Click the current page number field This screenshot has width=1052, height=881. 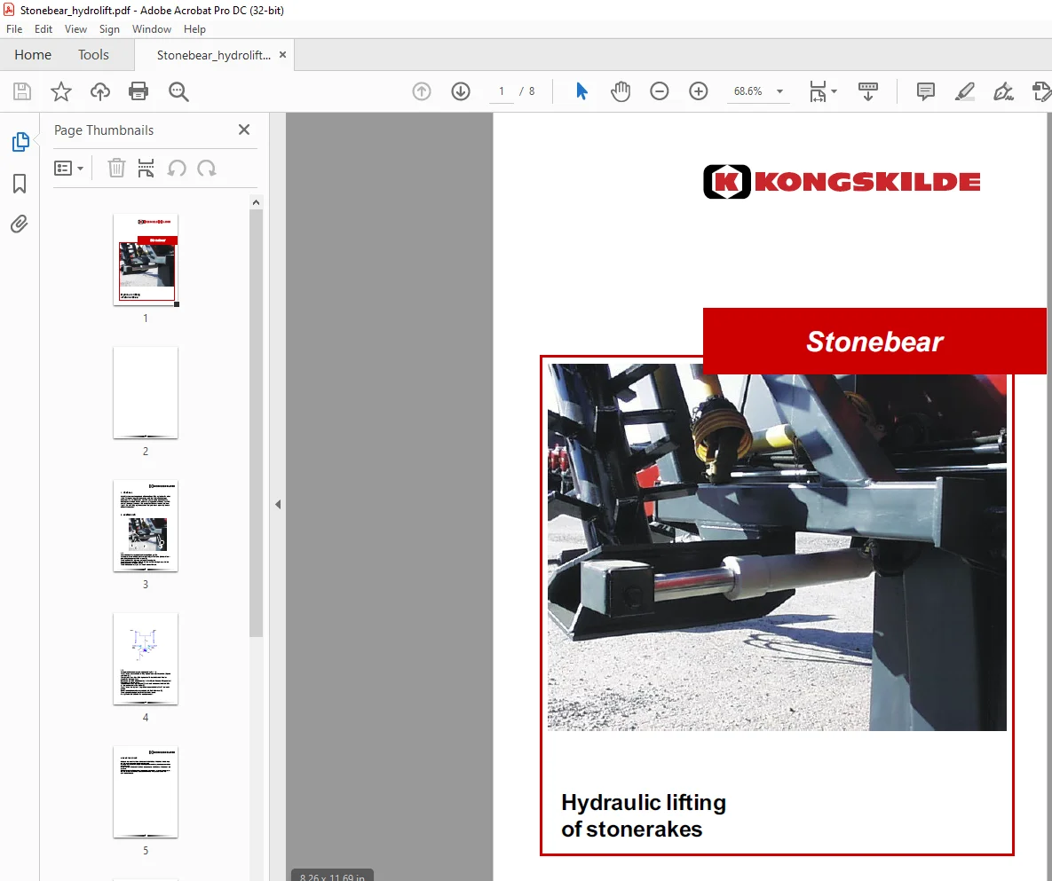pos(502,91)
